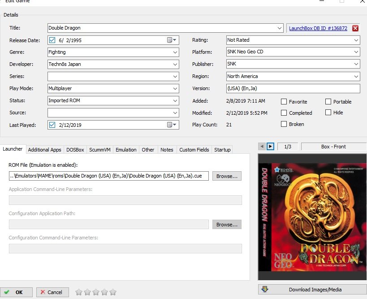Open the Series dropdown
The width and height of the screenshot is (367, 299).
click(175, 77)
